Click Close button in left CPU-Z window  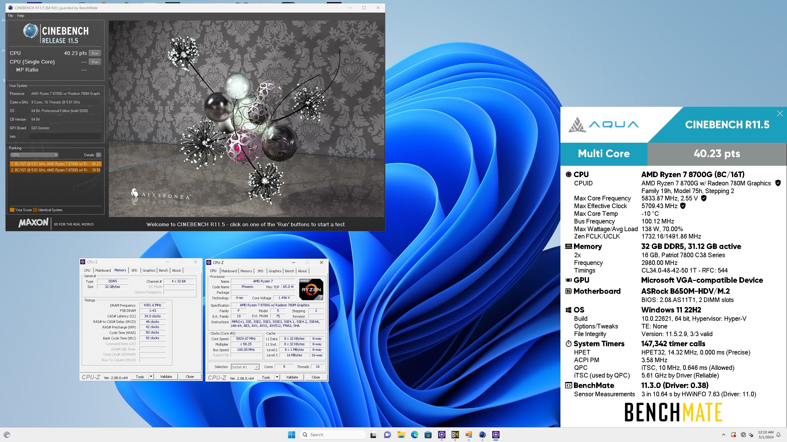tap(190, 377)
